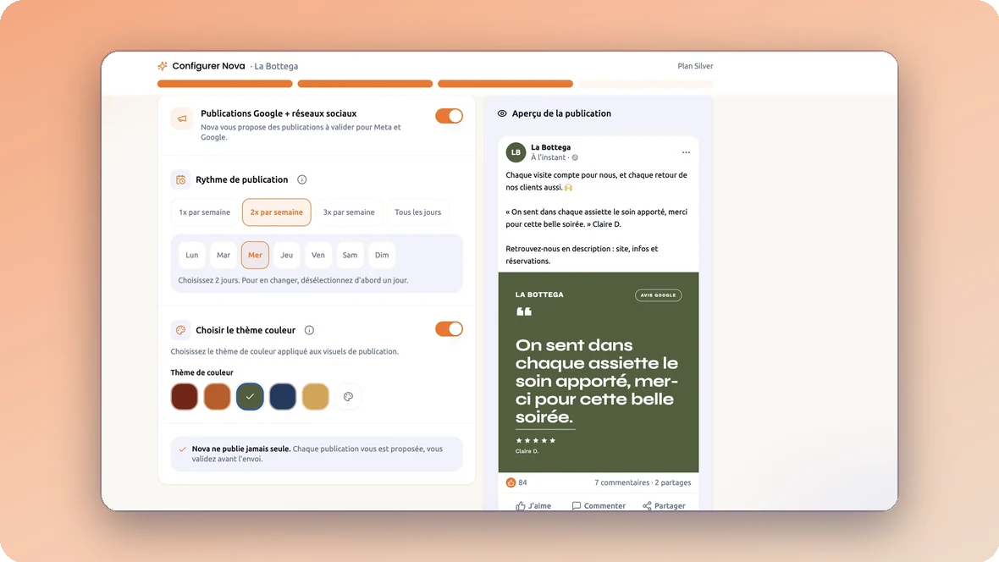This screenshot has height=562, width=999.
Task: Toggle the Mar day chip
Action: pyautogui.click(x=223, y=255)
